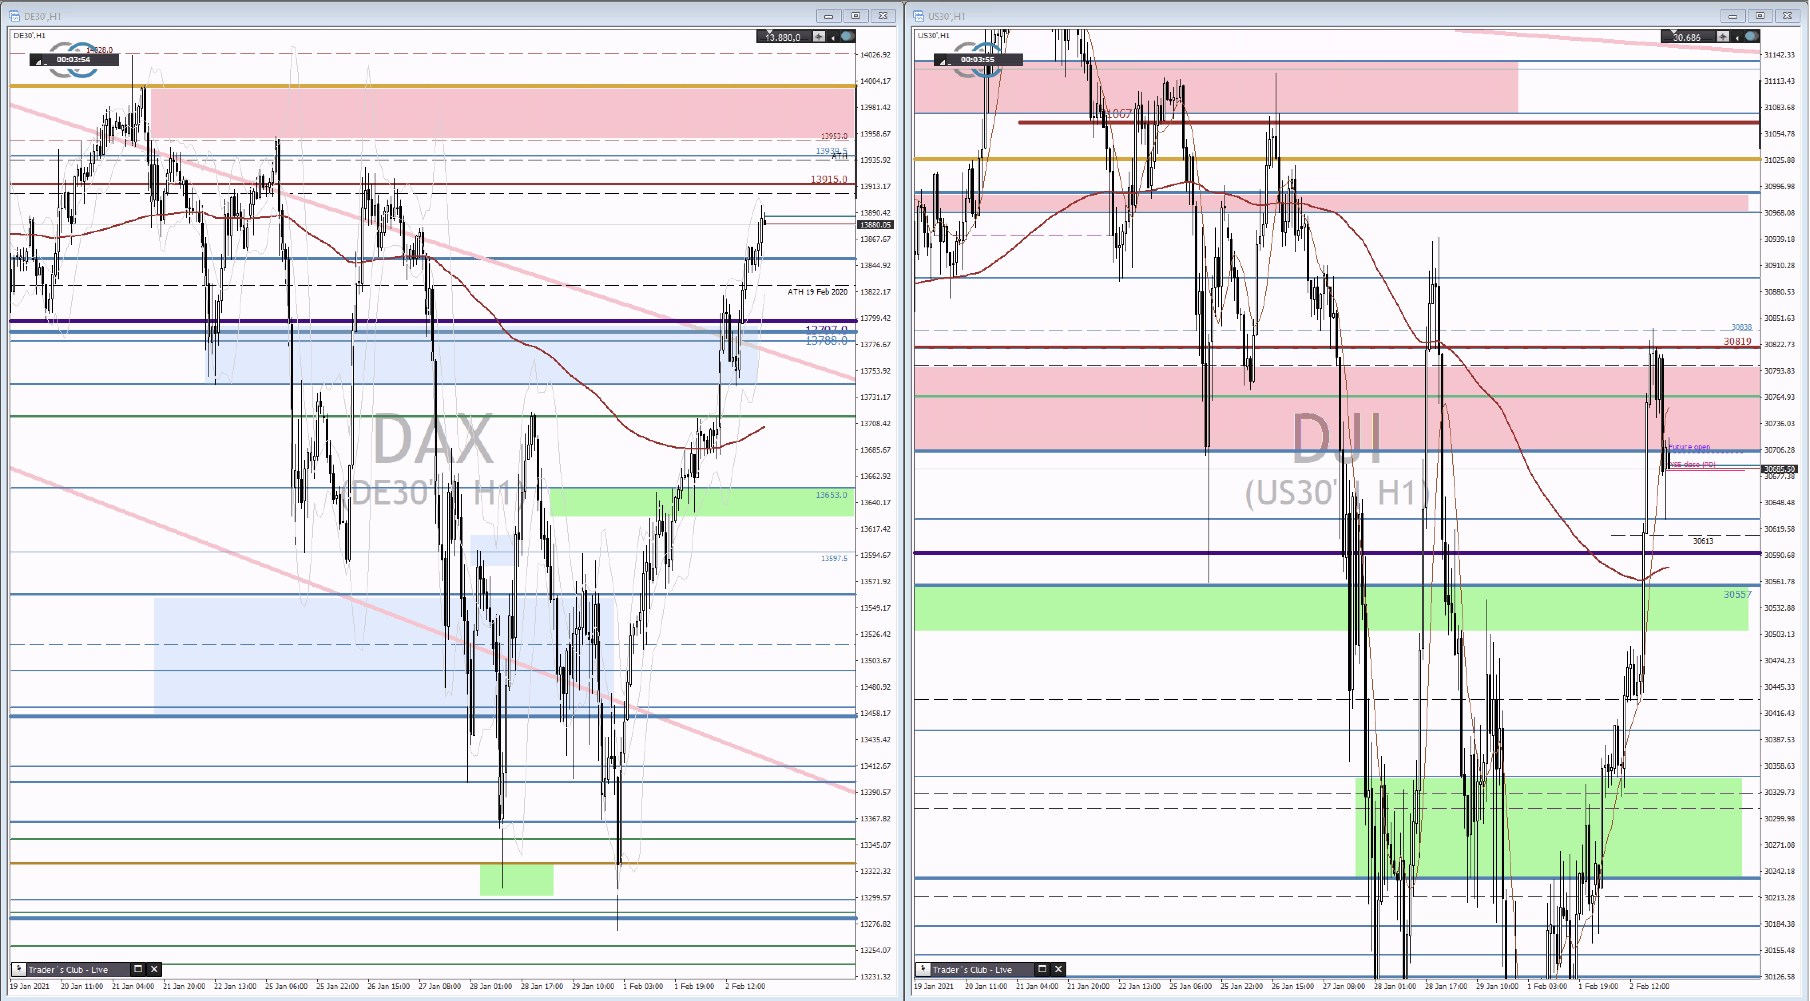Select the 13953.0 level label on DAX chart

click(x=834, y=136)
